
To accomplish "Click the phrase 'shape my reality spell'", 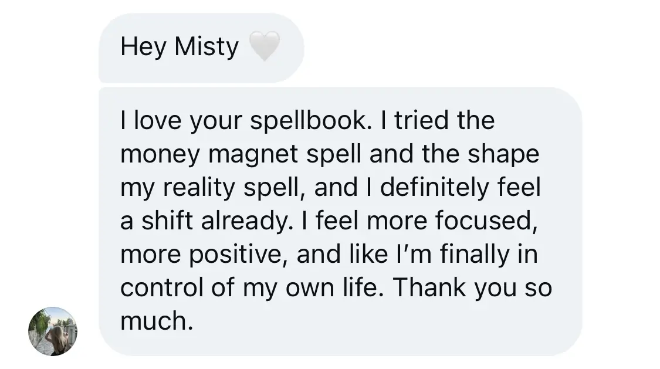I will 507,155.
